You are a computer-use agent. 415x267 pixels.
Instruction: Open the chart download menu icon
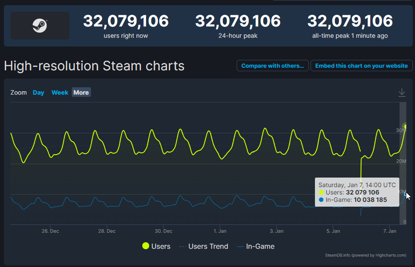point(402,92)
